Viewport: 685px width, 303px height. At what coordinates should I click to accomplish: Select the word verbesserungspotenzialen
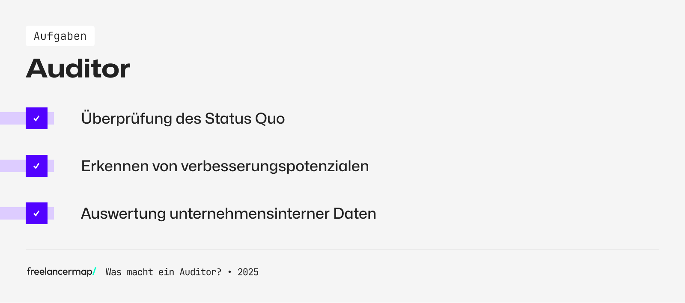(275, 166)
